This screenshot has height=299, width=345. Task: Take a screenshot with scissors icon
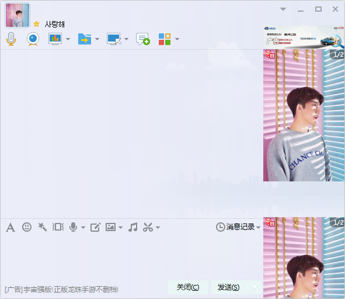(x=148, y=227)
